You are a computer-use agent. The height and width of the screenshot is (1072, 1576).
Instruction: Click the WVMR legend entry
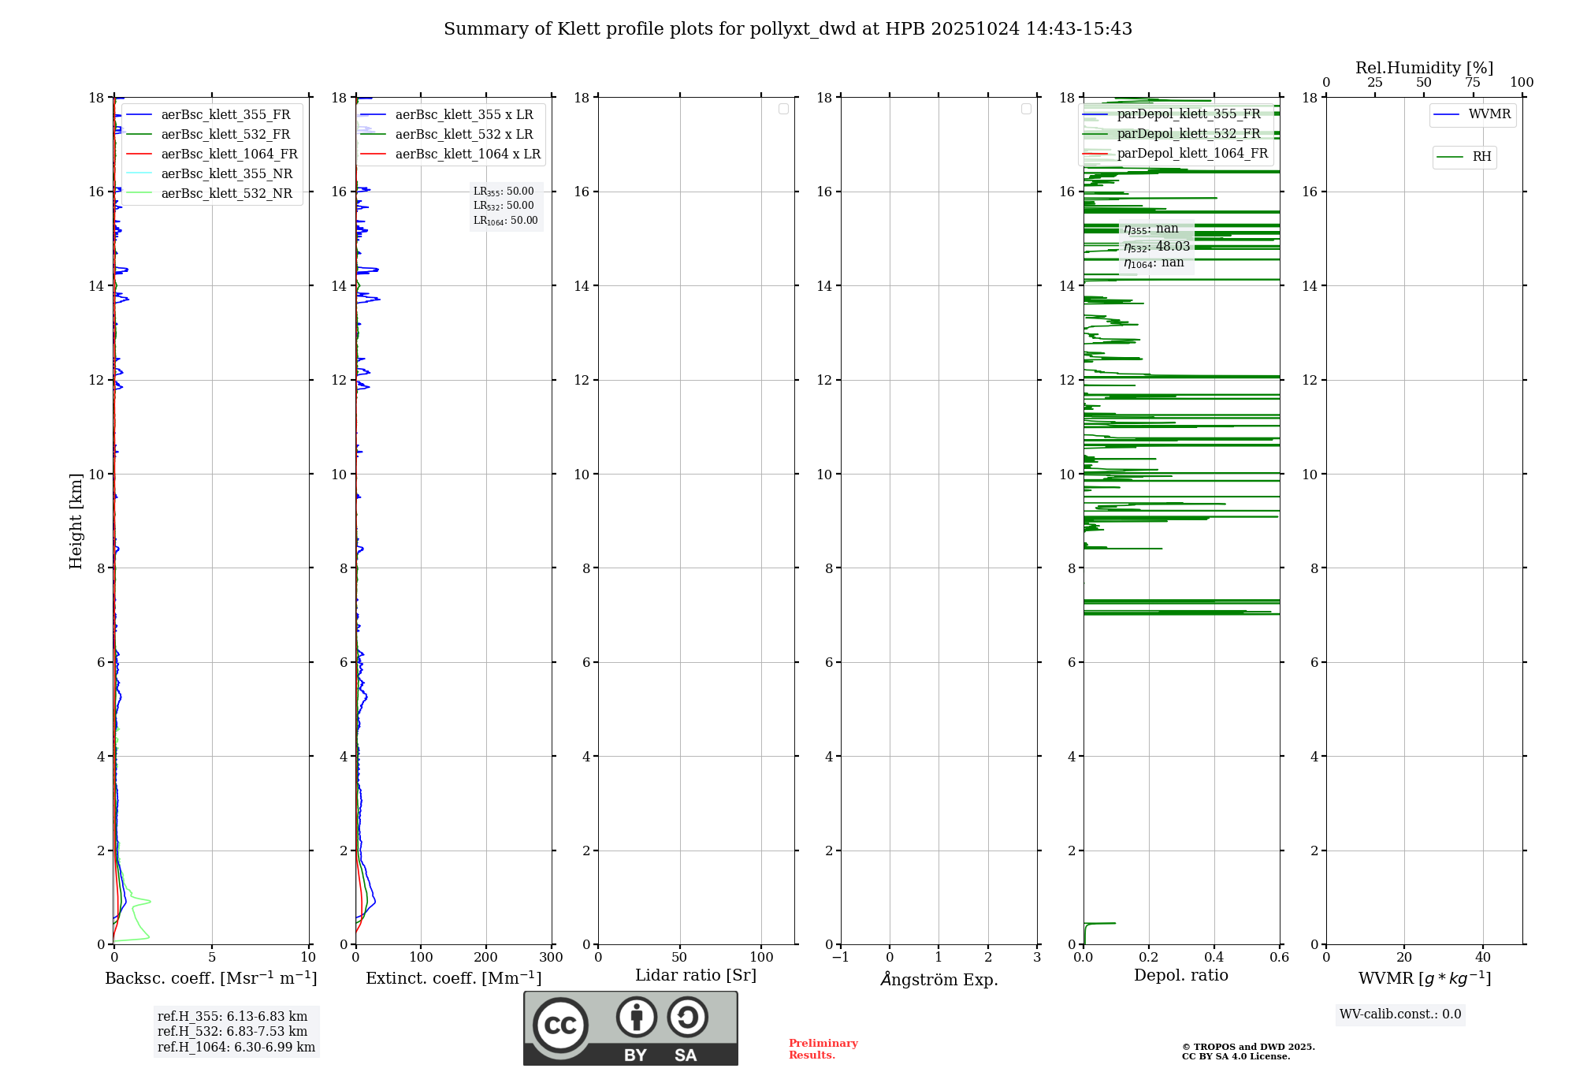click(x=1489, y=114)
